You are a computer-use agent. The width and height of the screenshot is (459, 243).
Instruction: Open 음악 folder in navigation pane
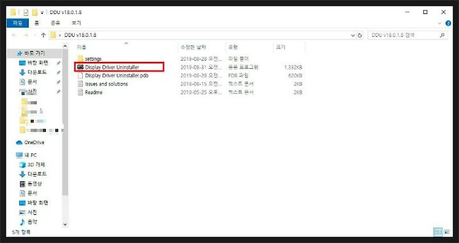pos(29,222)
